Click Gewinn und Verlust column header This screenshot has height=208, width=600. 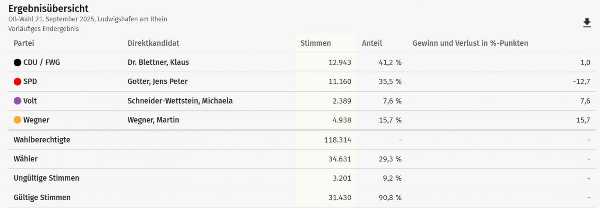[x=470, y=43]
